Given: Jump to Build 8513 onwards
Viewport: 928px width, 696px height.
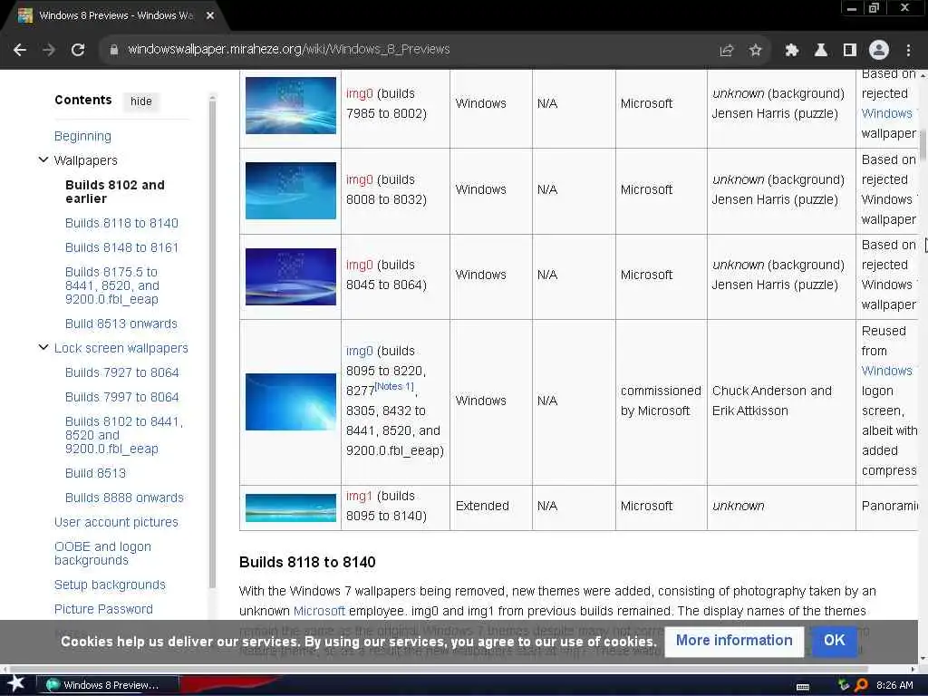Looking at the screenshot, I should (x=121, y=324).
